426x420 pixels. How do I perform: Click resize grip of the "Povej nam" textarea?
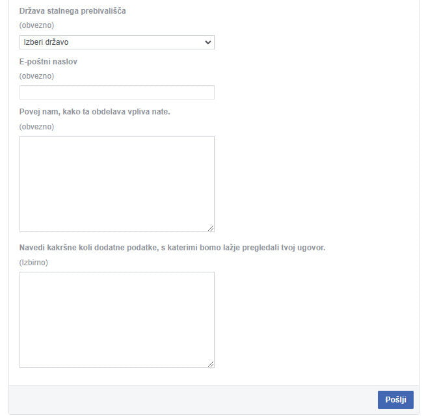point(211,228)
